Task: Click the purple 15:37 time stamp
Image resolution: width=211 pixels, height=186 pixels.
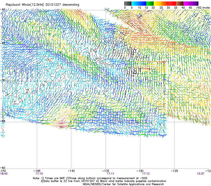Action: 200,174
